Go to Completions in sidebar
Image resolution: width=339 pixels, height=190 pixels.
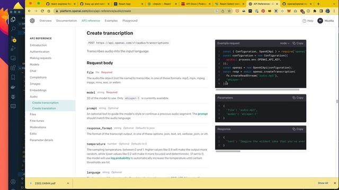(38, 78)
